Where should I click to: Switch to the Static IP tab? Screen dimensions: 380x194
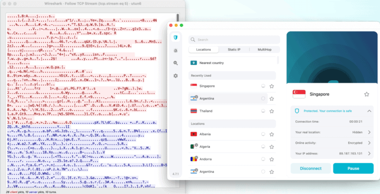point(234,49)
